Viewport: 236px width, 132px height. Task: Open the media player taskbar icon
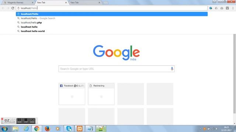click(x=58, y=129)
